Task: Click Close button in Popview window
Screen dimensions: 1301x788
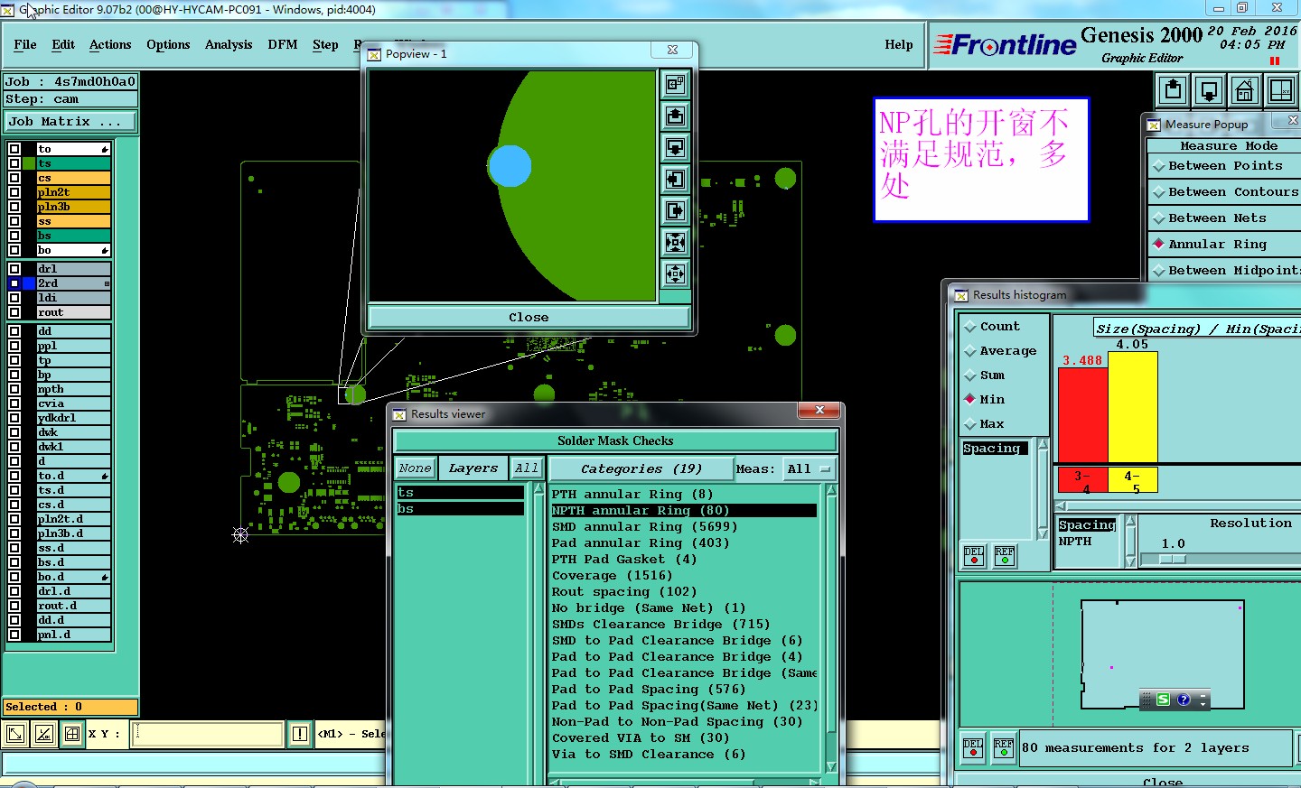Action: tap(529, 318)
